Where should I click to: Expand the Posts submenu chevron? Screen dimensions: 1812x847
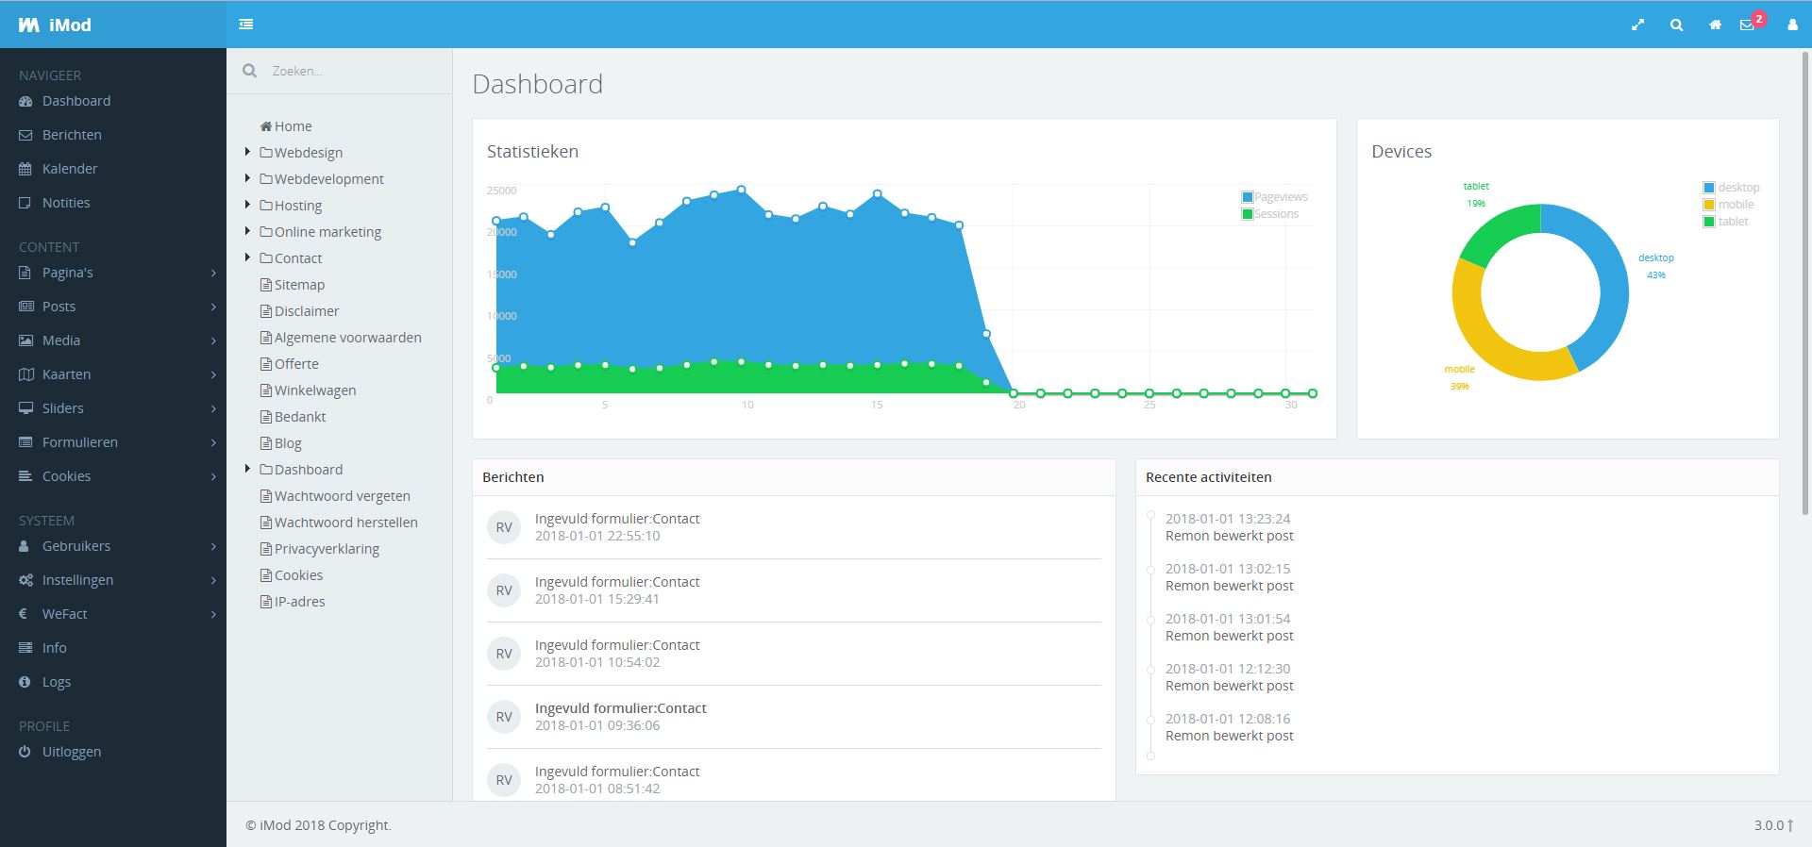point(213,307)
